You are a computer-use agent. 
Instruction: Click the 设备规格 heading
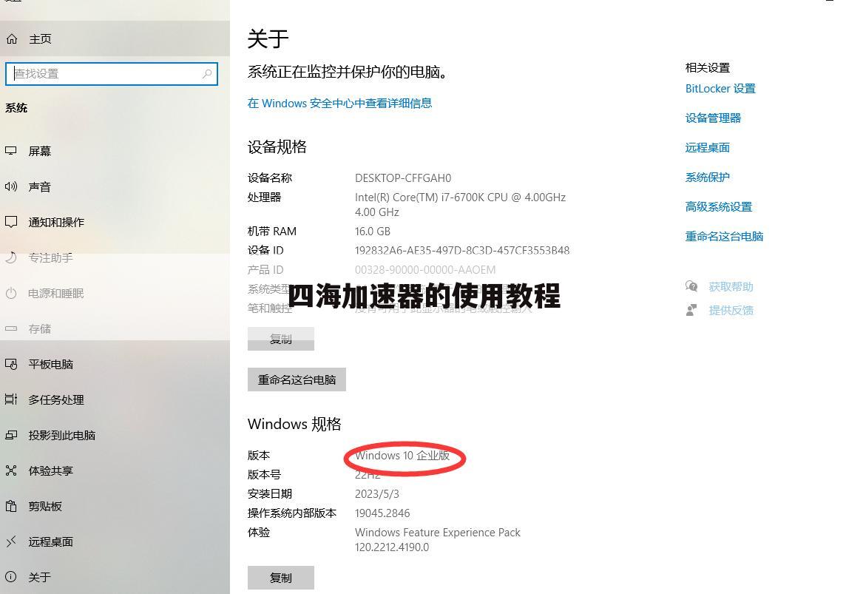277,146
